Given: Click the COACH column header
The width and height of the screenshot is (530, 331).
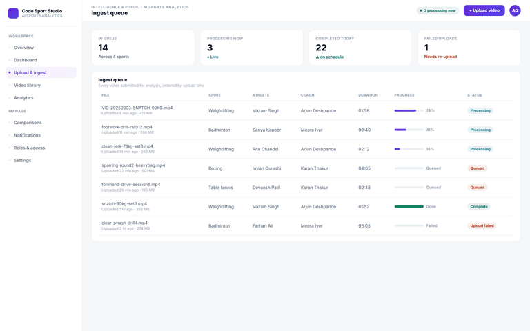Looking at the screenshot, I should click(x=308, y=95).
